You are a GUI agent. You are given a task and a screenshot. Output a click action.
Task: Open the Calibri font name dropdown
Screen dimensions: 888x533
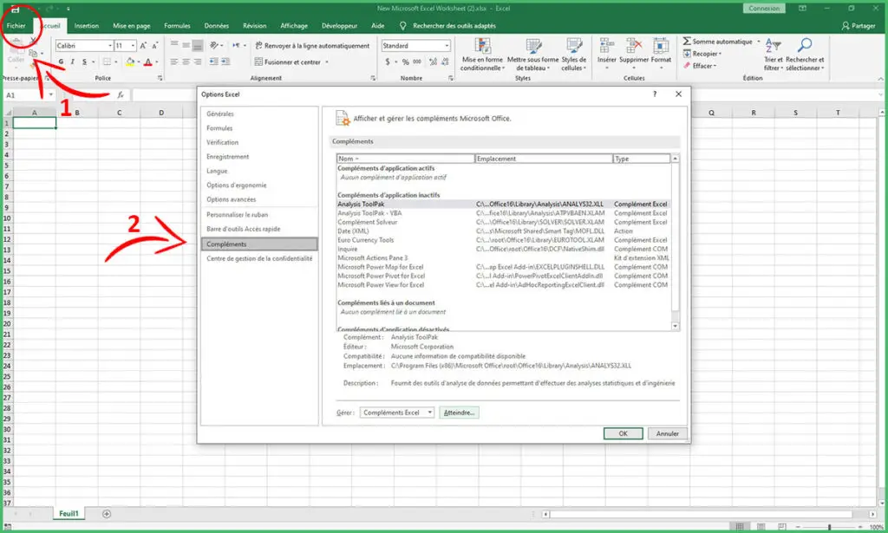110,46
